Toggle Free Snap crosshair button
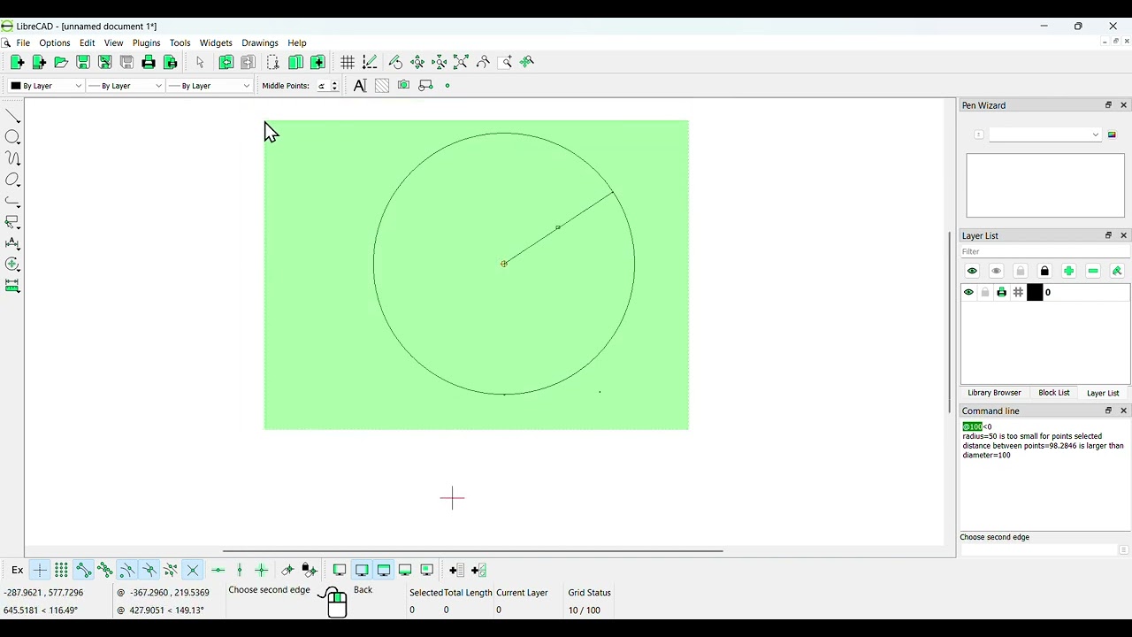Screen dimensions: 1132x637 tap(40, 571)
